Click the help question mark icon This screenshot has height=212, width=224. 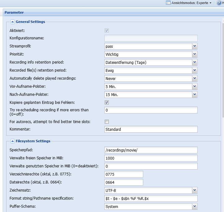(219, 3)
